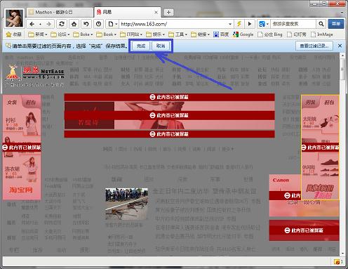Open the back history dropdown arrow
348x269 pixels.
(41, 24)
